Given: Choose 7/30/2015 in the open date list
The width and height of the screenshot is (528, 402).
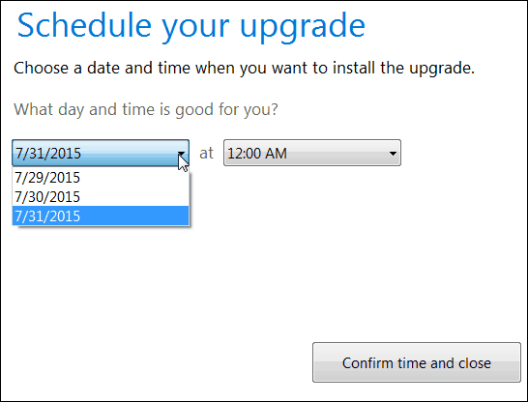Looking at the screenshot, I should [101, 196].
